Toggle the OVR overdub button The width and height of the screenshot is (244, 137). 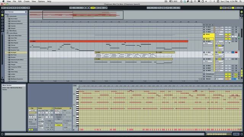93,8
